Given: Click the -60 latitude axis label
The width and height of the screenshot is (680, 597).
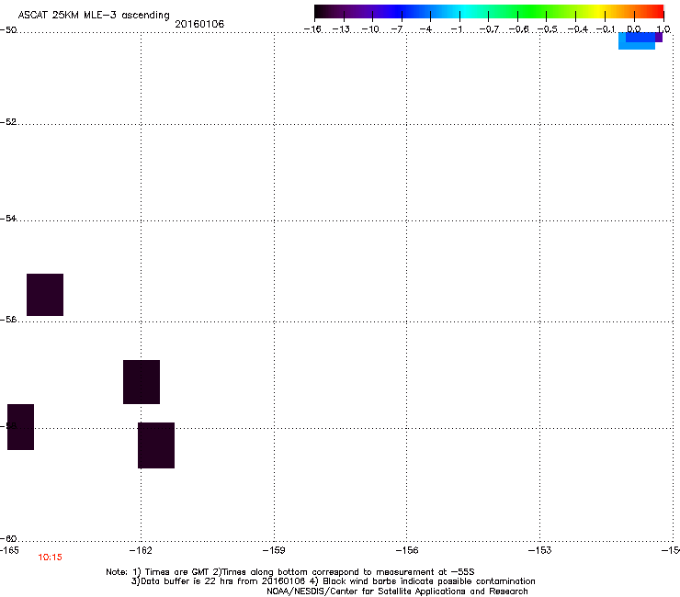Looking at the screenshot, I should (8, 539).
